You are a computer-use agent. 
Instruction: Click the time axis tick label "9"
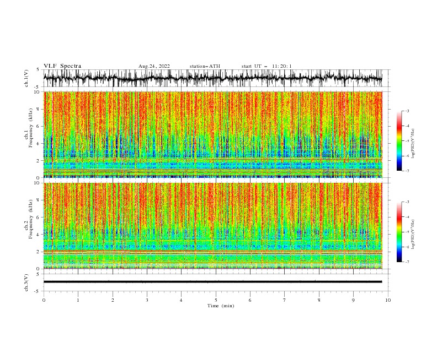(x=353, y=300)
